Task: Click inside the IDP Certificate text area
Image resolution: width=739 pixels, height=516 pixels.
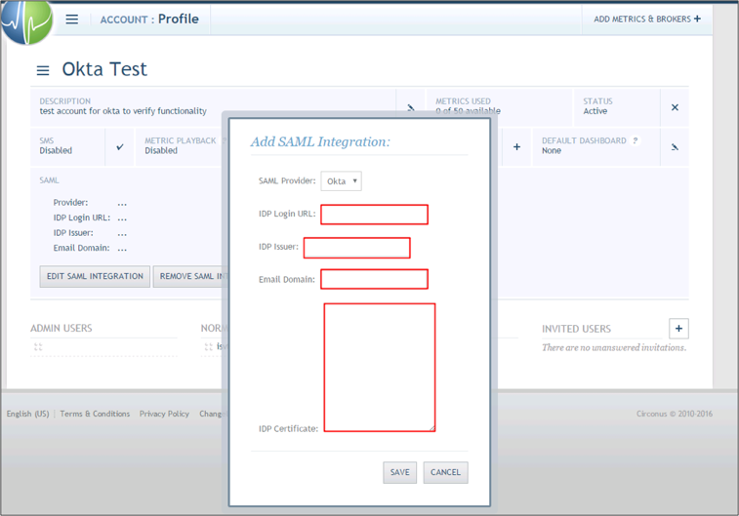Action: tap(379, 367)
